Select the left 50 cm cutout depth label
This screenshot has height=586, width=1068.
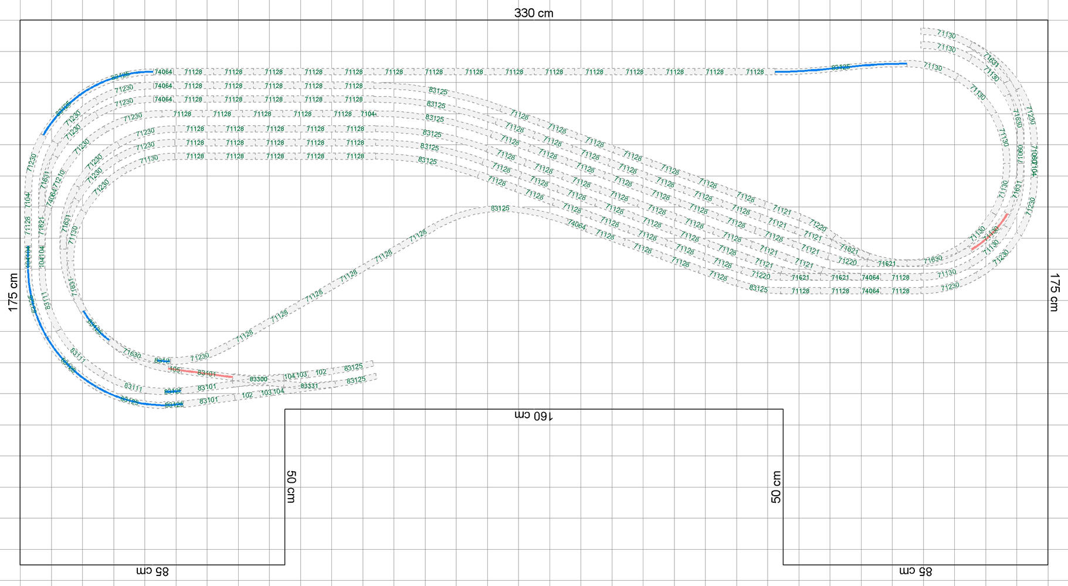tap(291, 486)
